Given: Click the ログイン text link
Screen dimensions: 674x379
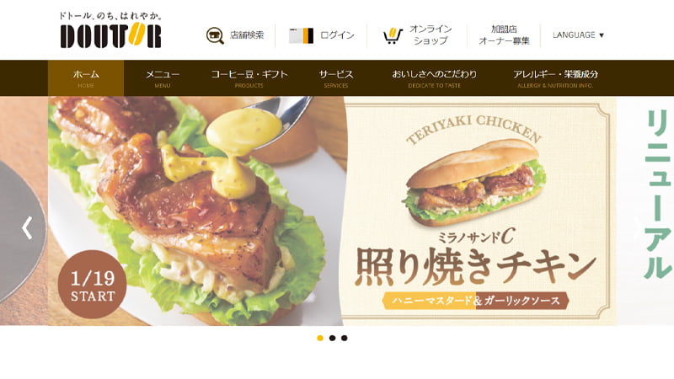Looking at the screenshot, I should click(x=338, y=35).
